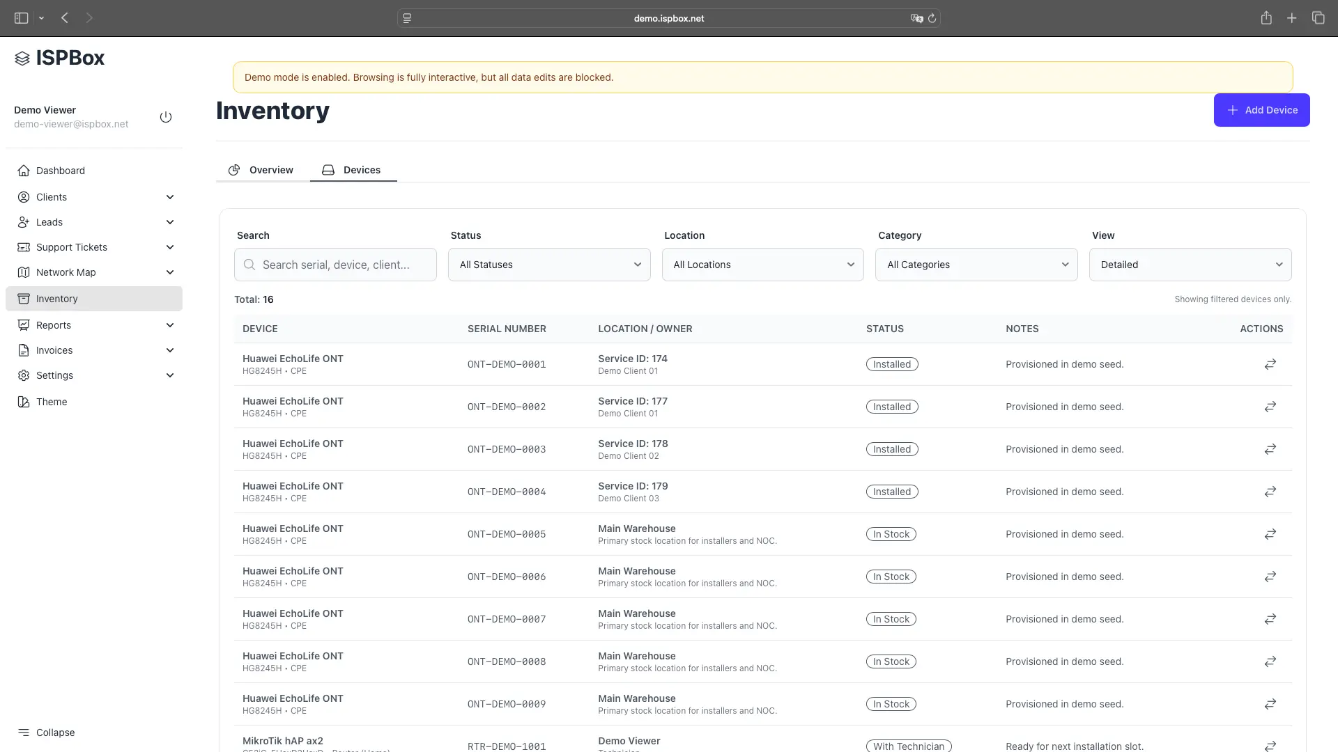Toggle the browser sidebar

tap(22, 18)
